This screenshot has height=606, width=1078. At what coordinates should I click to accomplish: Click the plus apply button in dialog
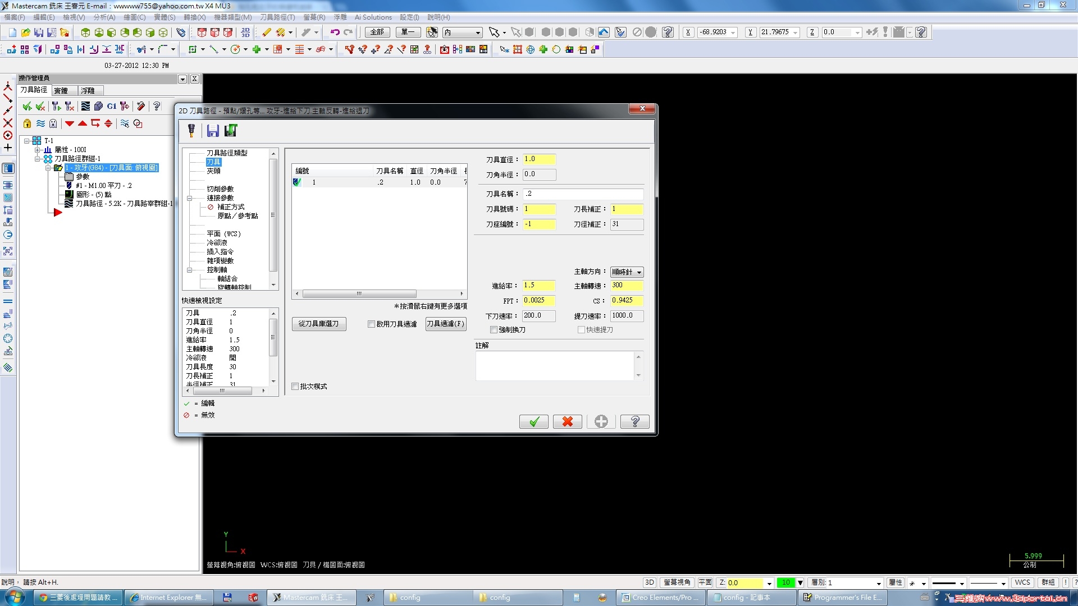601,421
